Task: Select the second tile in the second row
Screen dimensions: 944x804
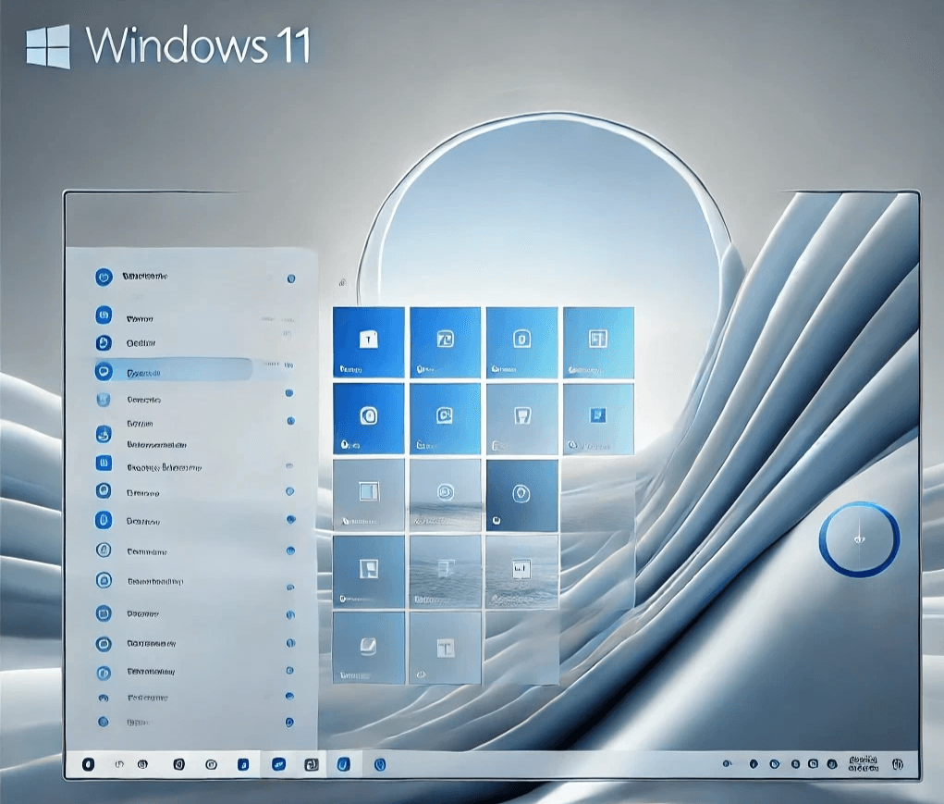Action: [446, 418]
